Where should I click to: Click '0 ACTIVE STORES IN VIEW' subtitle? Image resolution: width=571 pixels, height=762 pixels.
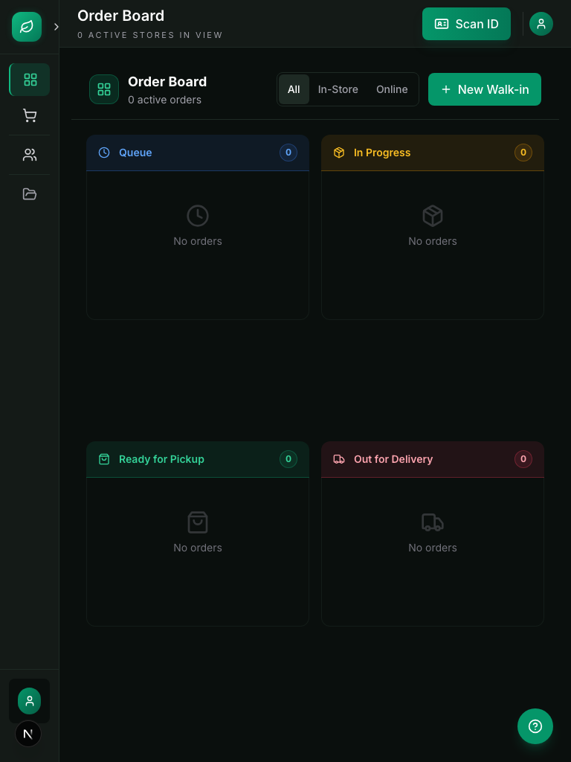[150, 35]
